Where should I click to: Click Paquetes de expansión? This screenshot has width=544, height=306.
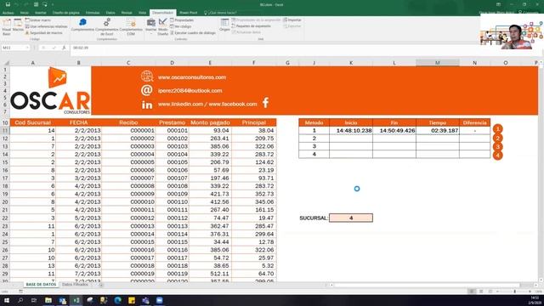coord(252,26)
